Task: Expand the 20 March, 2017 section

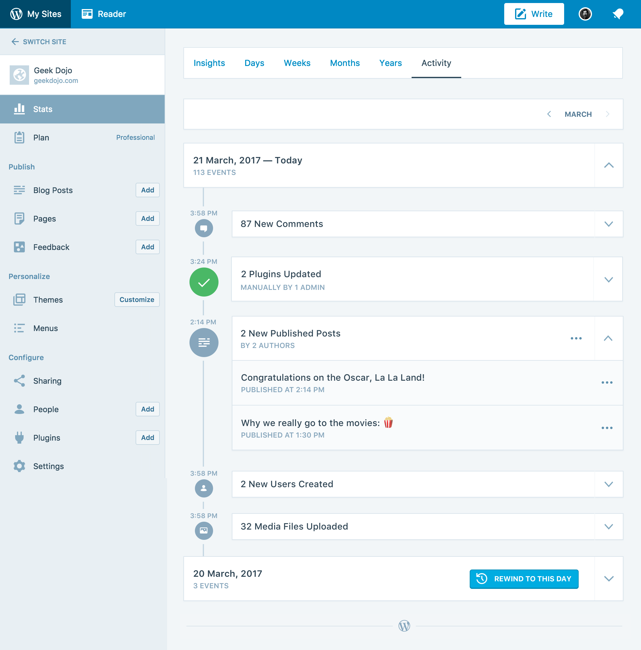Action: 608,579
